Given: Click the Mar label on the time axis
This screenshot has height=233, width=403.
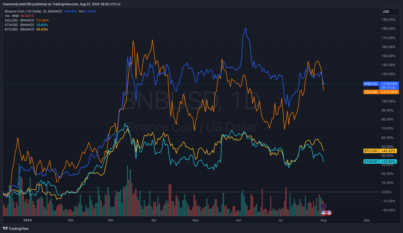Looking at the screenshot, I should [111, 220].
